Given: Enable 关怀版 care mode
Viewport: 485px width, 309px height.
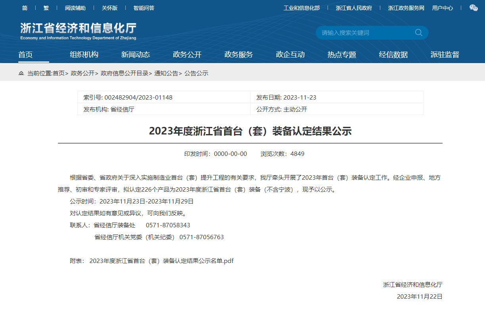Looking at the screenshot, I should pos(109,8).
